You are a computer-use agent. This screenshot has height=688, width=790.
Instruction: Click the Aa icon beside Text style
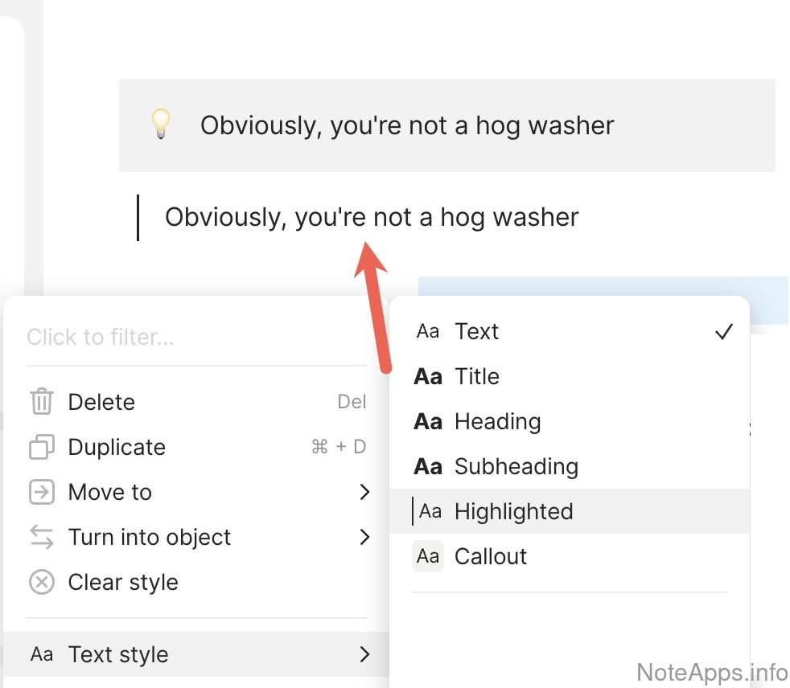(42, 654)
